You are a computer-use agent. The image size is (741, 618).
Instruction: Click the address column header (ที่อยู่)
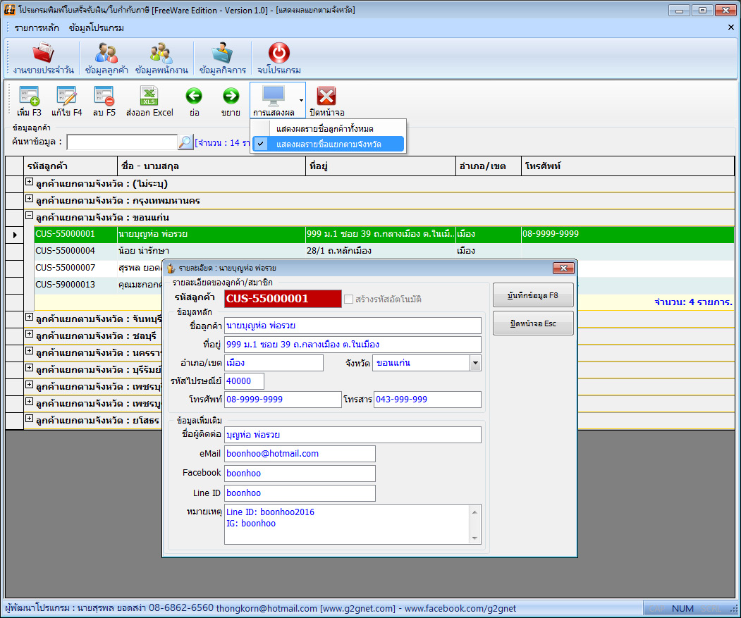click(381, 166)
